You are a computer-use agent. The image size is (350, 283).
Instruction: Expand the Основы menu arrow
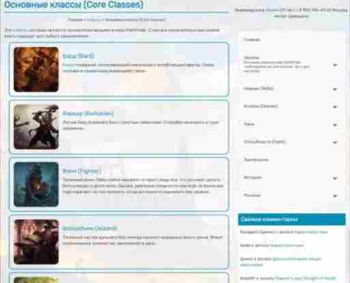coord(335,65)
